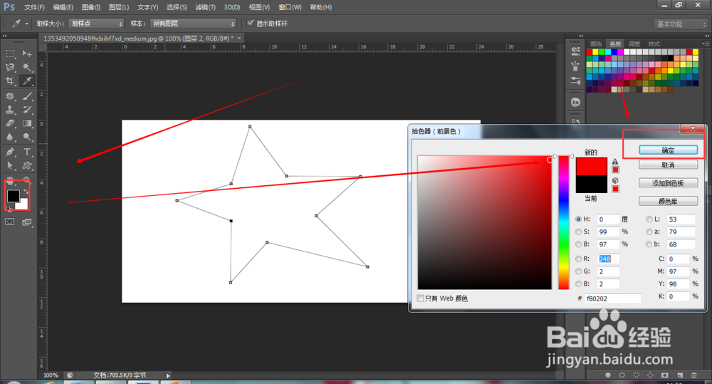Viewport: 712px width, 384px height.
Task: Select the Lab b radio button
Action: [x=649, y=244]
